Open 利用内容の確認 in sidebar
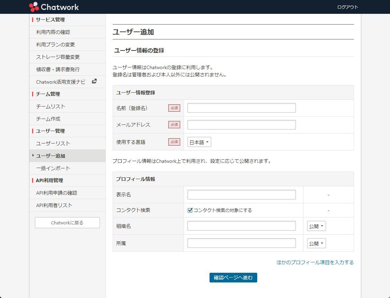The image size is (390, 298). pyautogui.click(x=53, y=32)
